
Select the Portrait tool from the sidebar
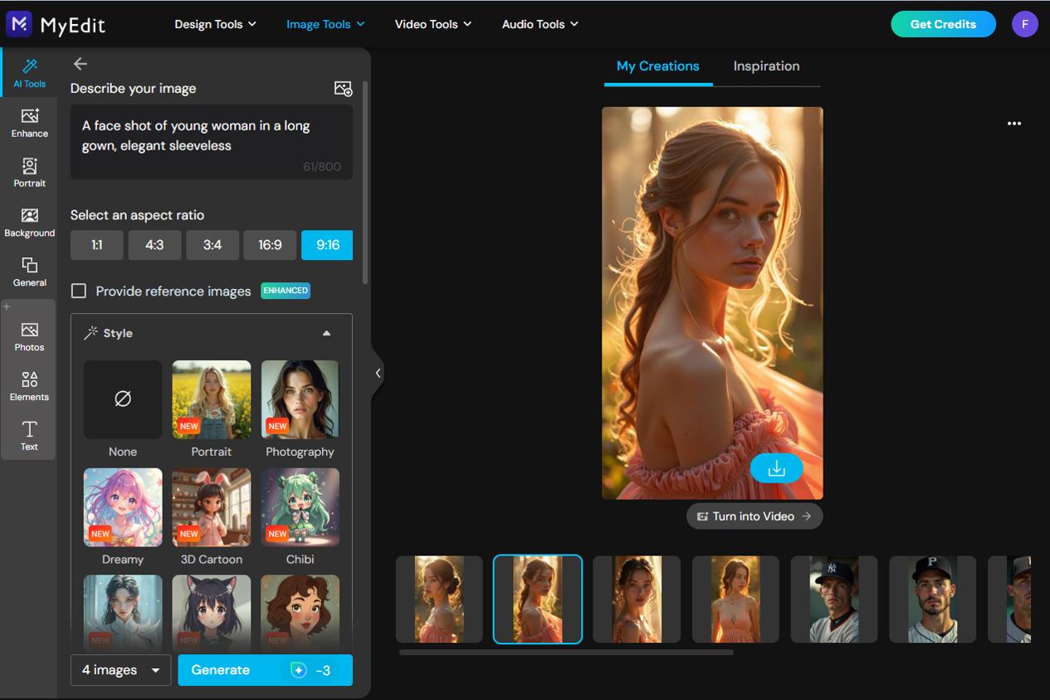tap(29, 171)
